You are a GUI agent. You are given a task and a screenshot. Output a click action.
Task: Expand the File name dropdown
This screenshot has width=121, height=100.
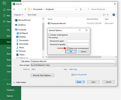pos(115,61)
